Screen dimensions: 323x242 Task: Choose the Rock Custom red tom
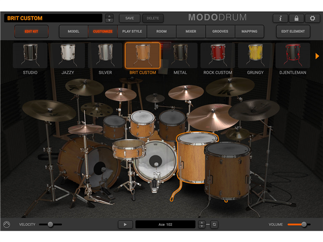[217, 55]
